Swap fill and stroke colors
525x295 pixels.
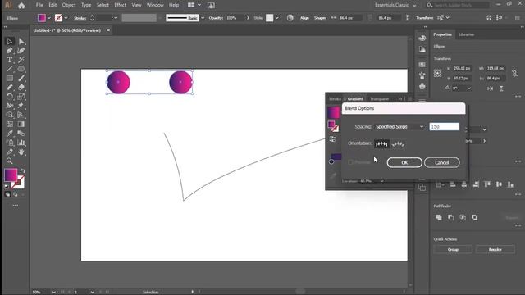tap(23, 171)
